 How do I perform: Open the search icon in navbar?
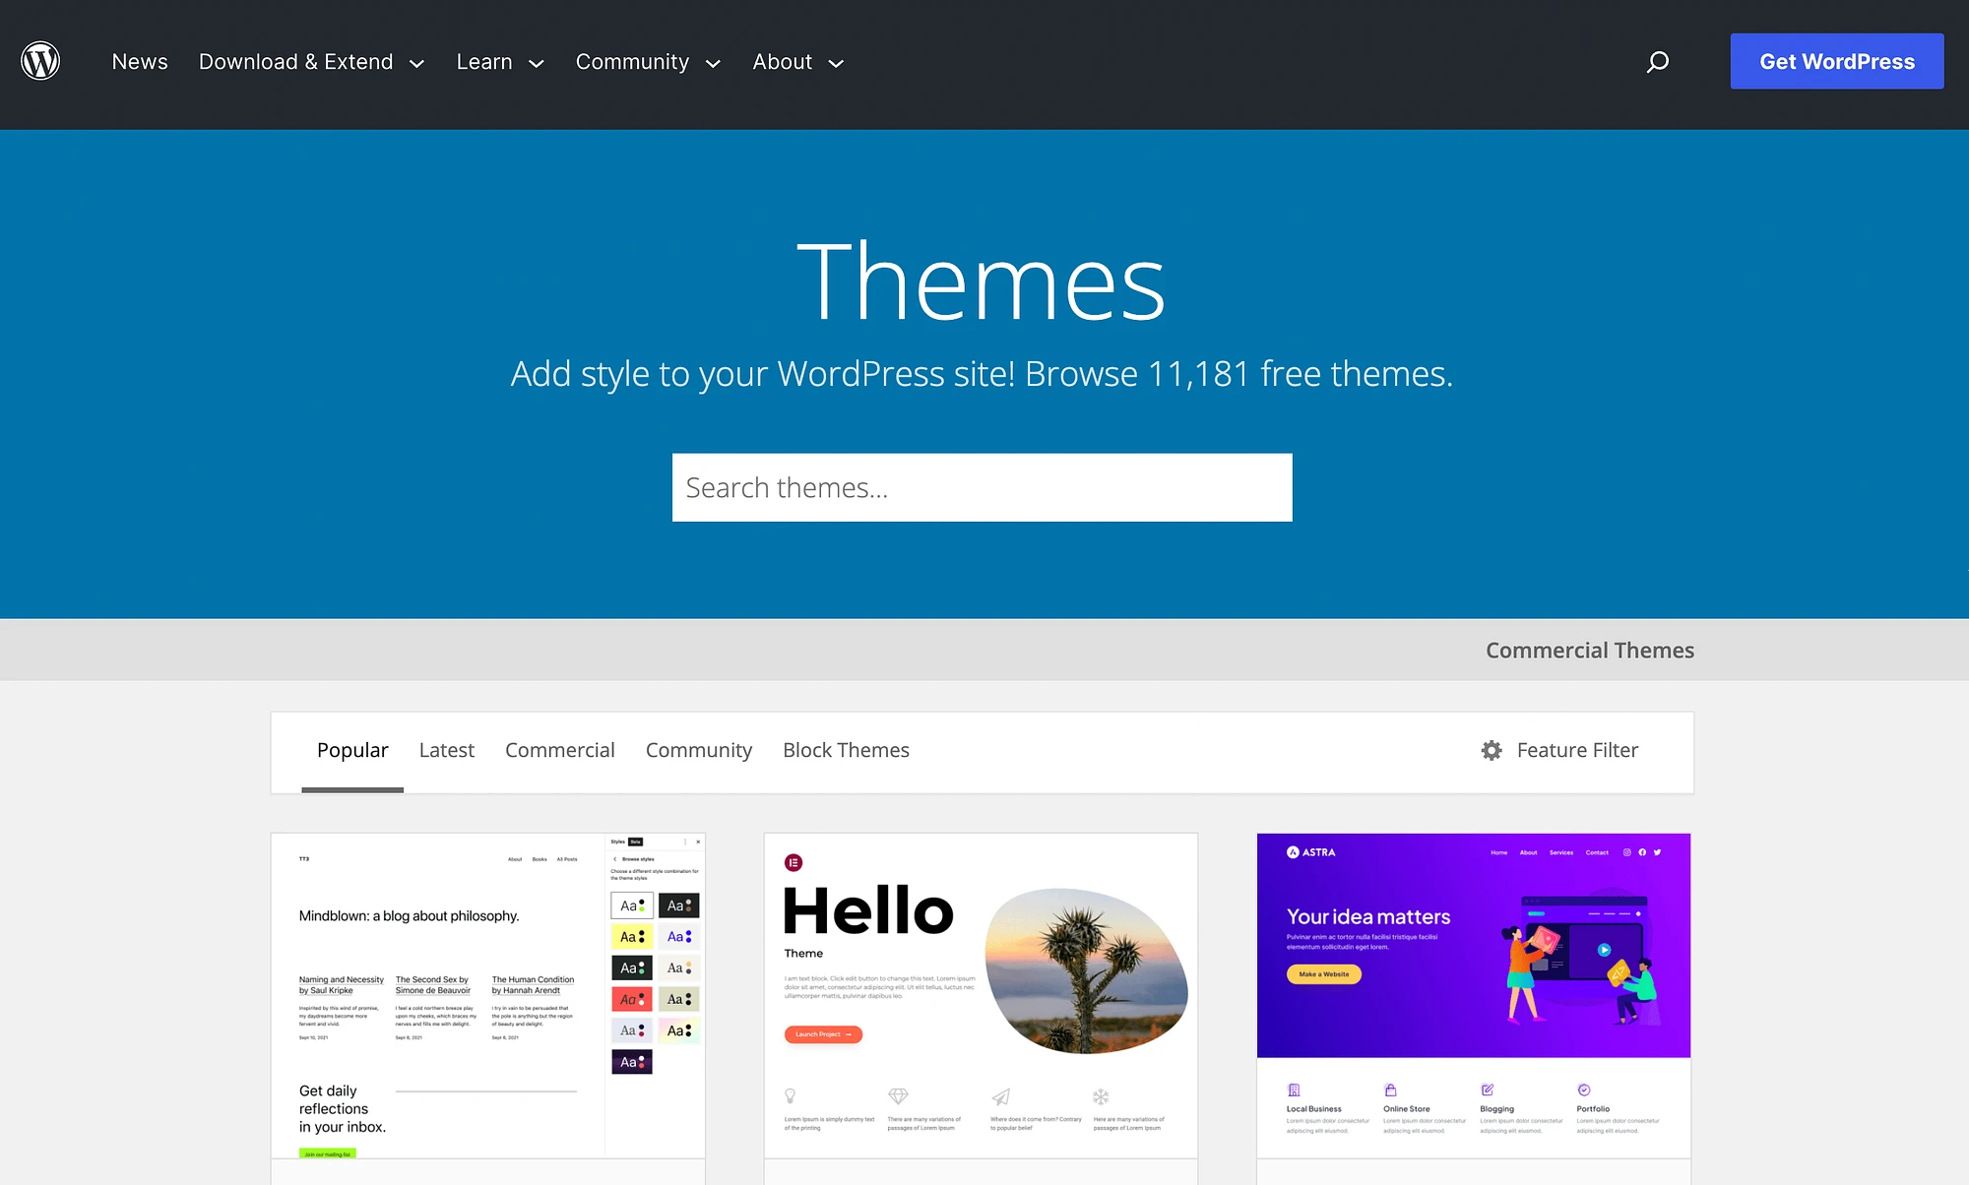pos(1657,60)
